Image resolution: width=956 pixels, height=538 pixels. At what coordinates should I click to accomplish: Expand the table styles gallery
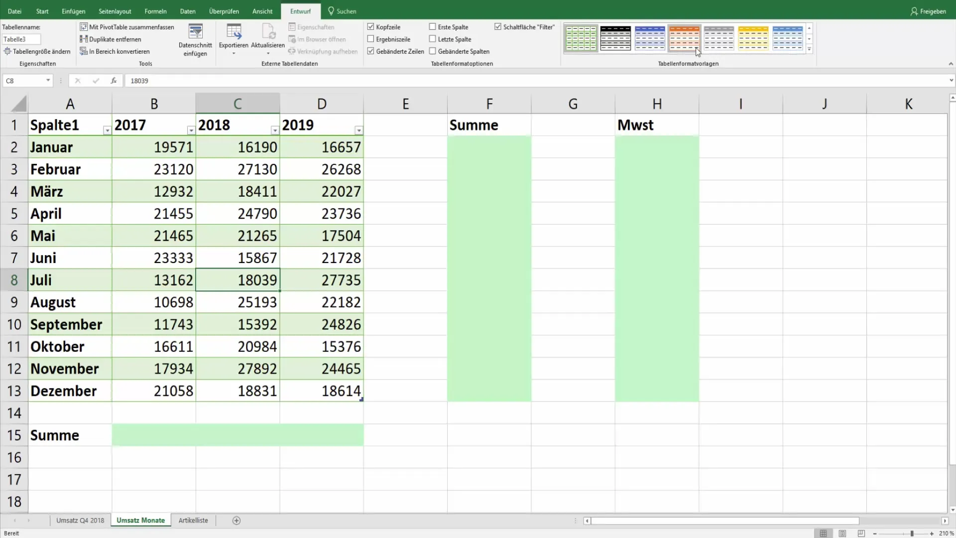point(810,49)
